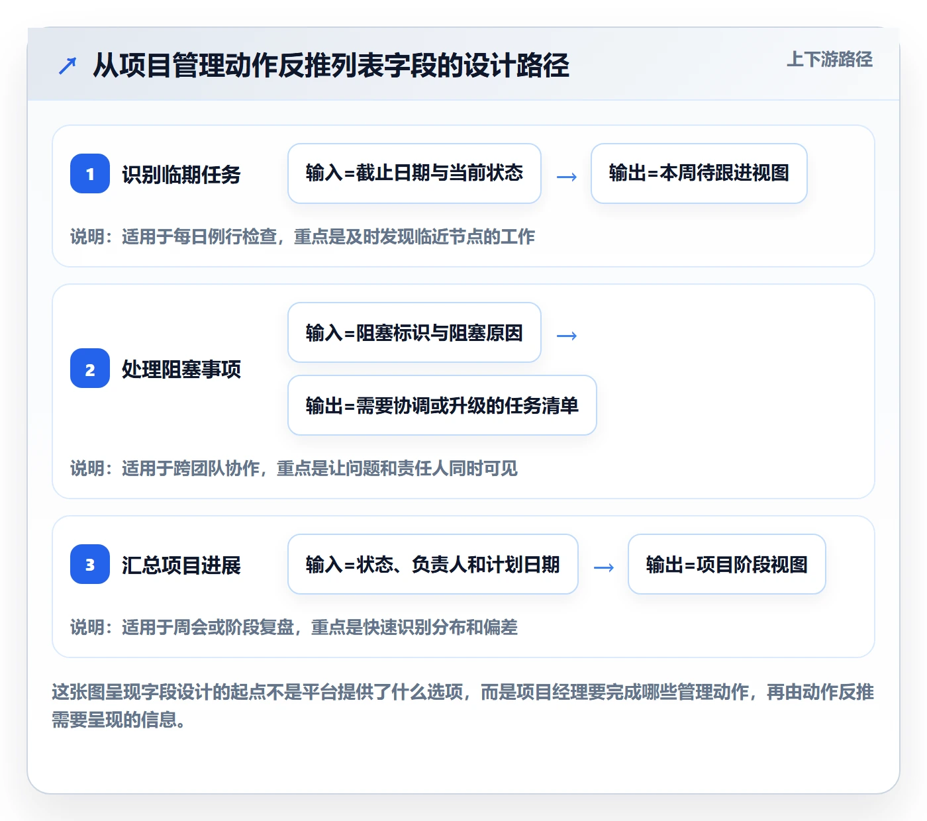
Task: Click the 识别临期任务 step heading
Action: [x=181, y=174]
